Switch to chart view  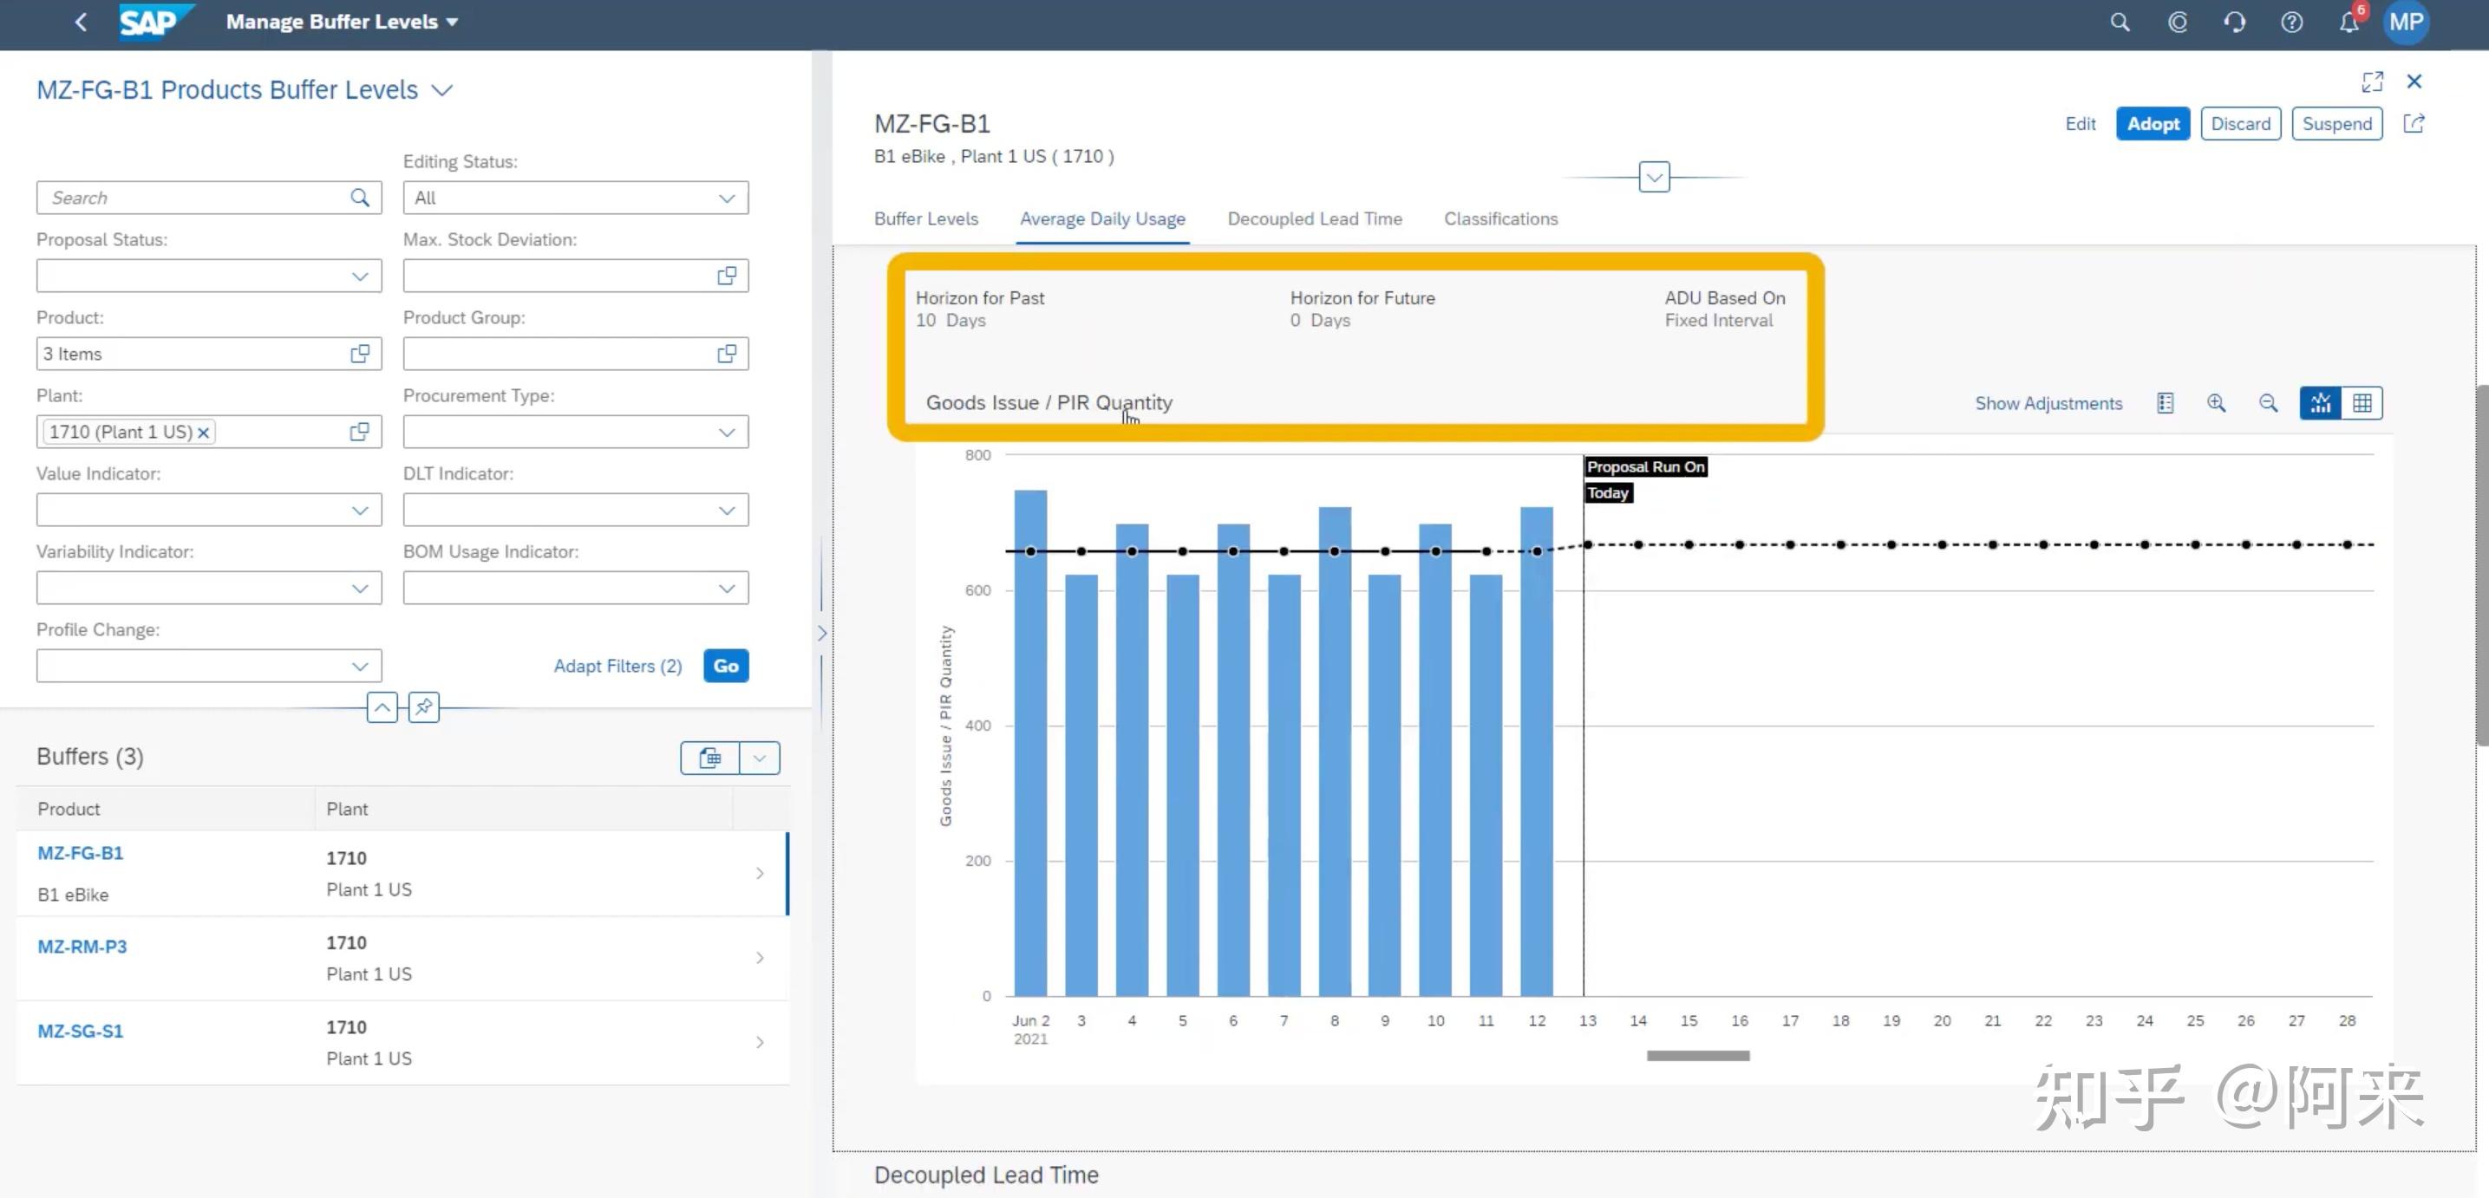2320,403
